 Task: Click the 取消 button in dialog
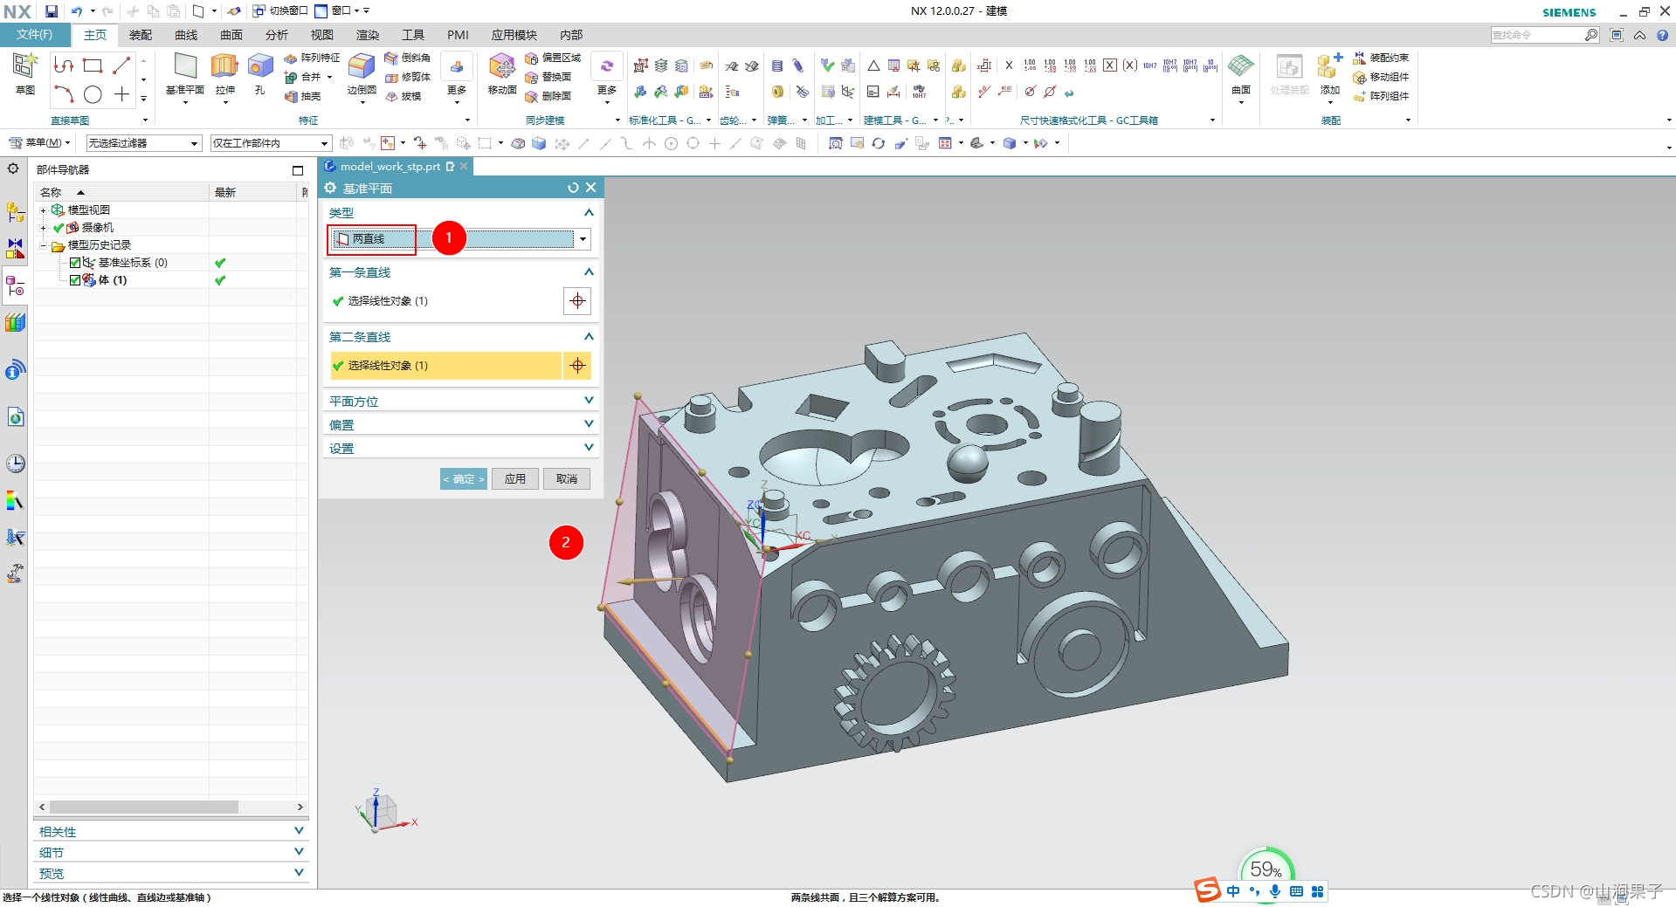click(x=567, y=478)
